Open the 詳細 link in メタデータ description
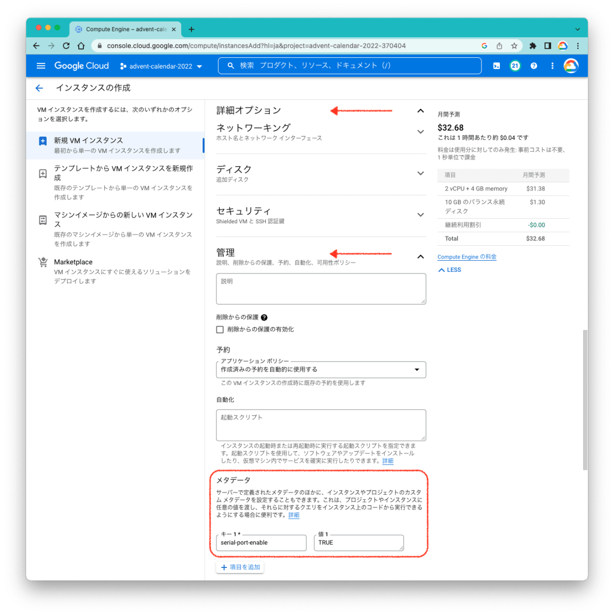This screenshot has height=615, width=614. coord(294,515)
